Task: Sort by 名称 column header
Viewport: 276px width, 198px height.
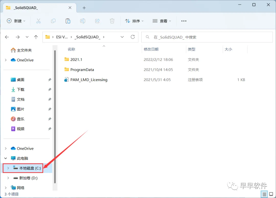Action: pyautogui.click(x=72, y=49)
